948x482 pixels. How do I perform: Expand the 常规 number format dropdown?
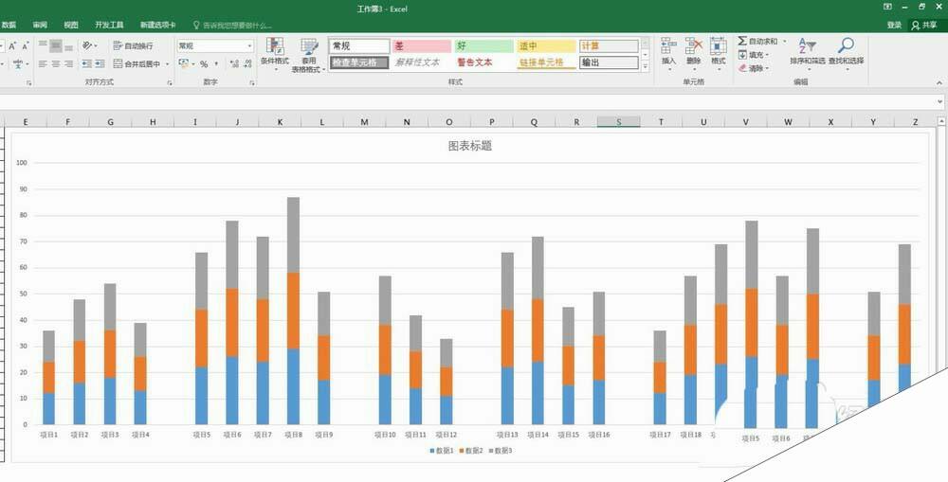(x=250, y=45)
